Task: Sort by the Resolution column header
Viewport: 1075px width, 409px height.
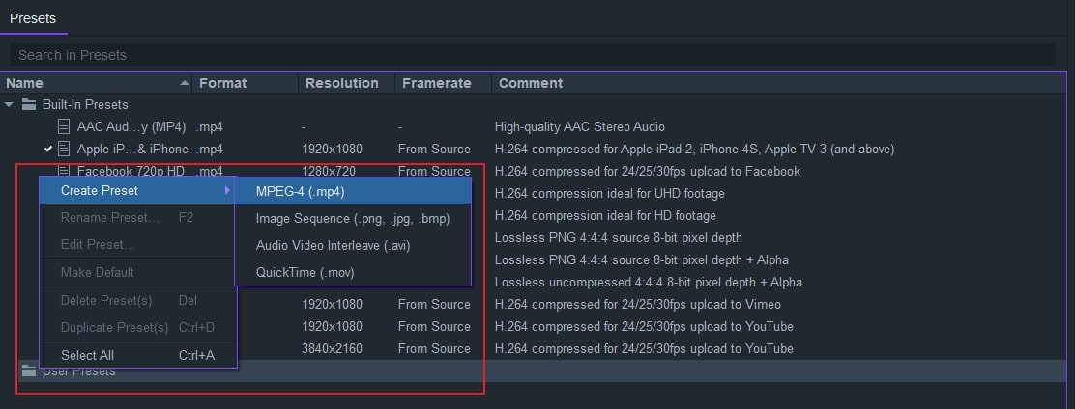Action: [x=341, y=83]
